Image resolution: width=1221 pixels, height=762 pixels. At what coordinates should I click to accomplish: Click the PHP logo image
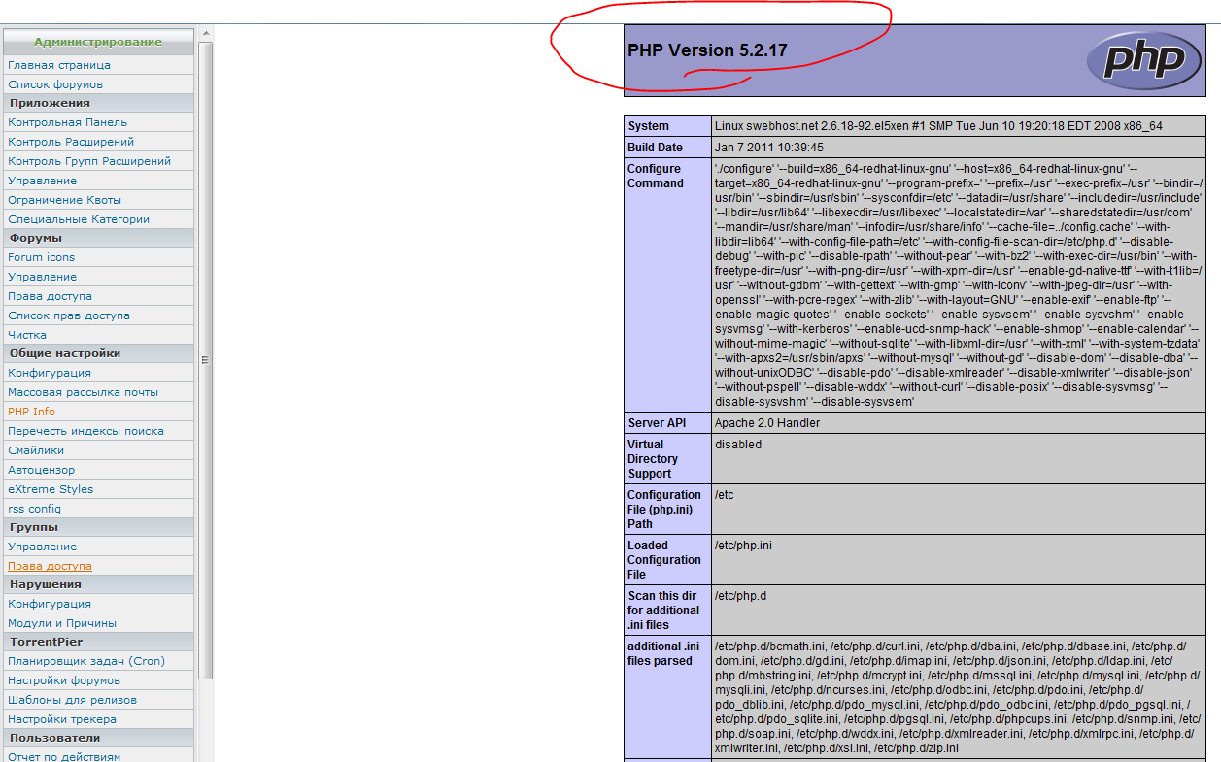tap(1143, 60)
